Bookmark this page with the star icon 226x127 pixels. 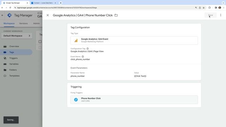[x=203, y=8]
